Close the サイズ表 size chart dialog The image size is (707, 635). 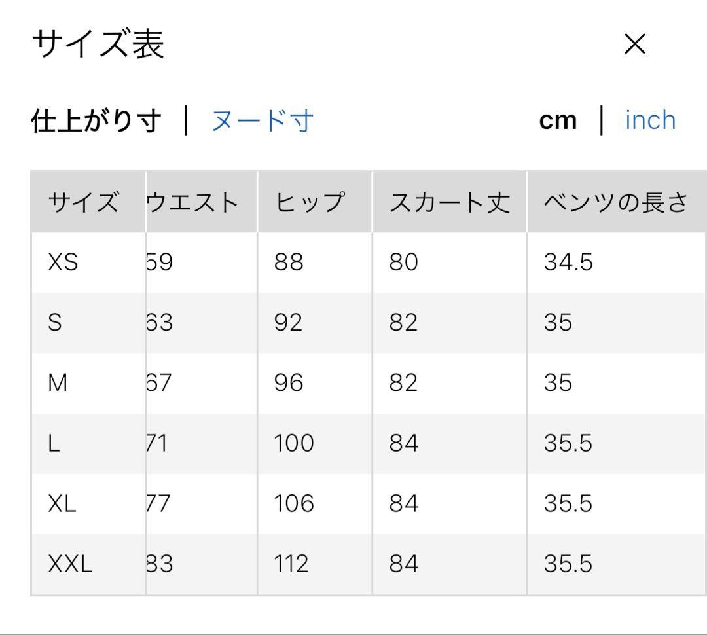(x=634, y=45)
